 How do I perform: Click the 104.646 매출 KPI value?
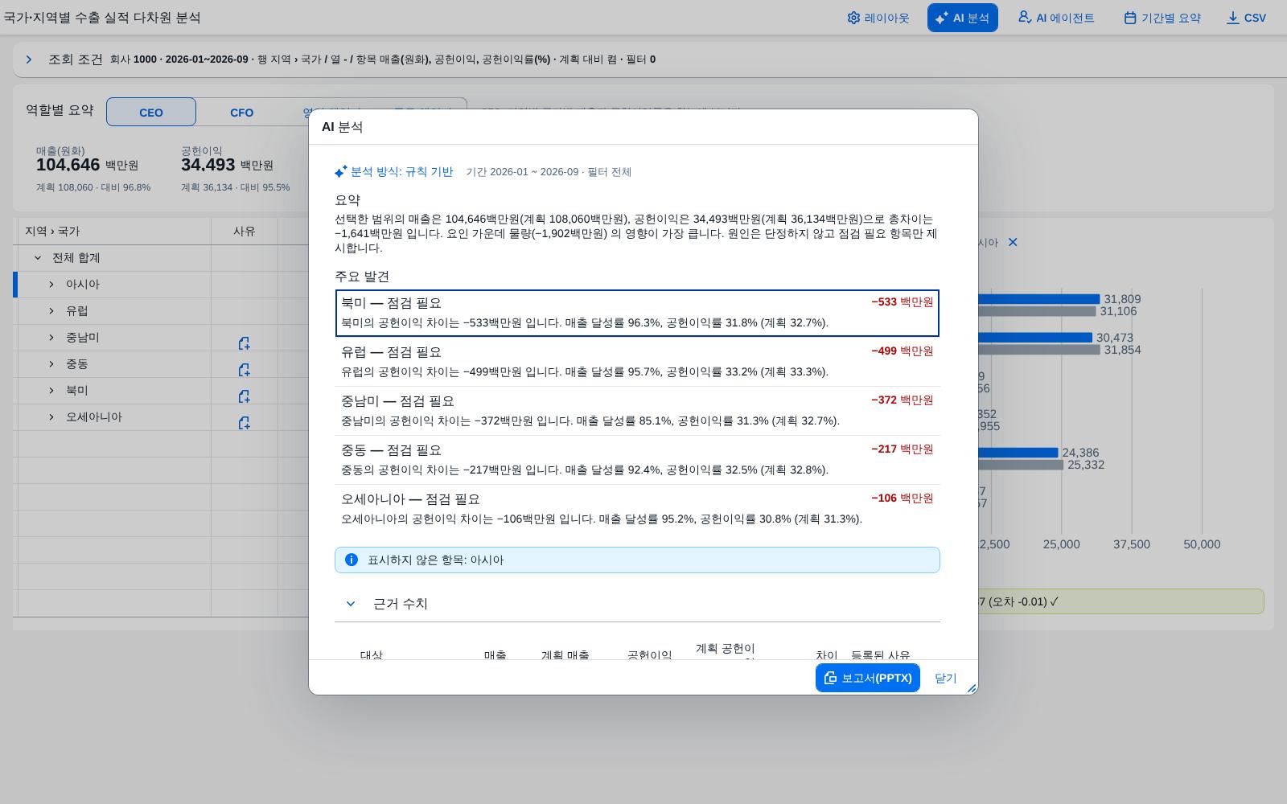(68, 165)
